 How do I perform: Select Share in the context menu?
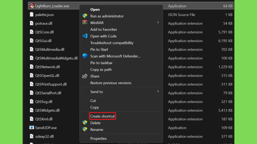pos(95,76)
